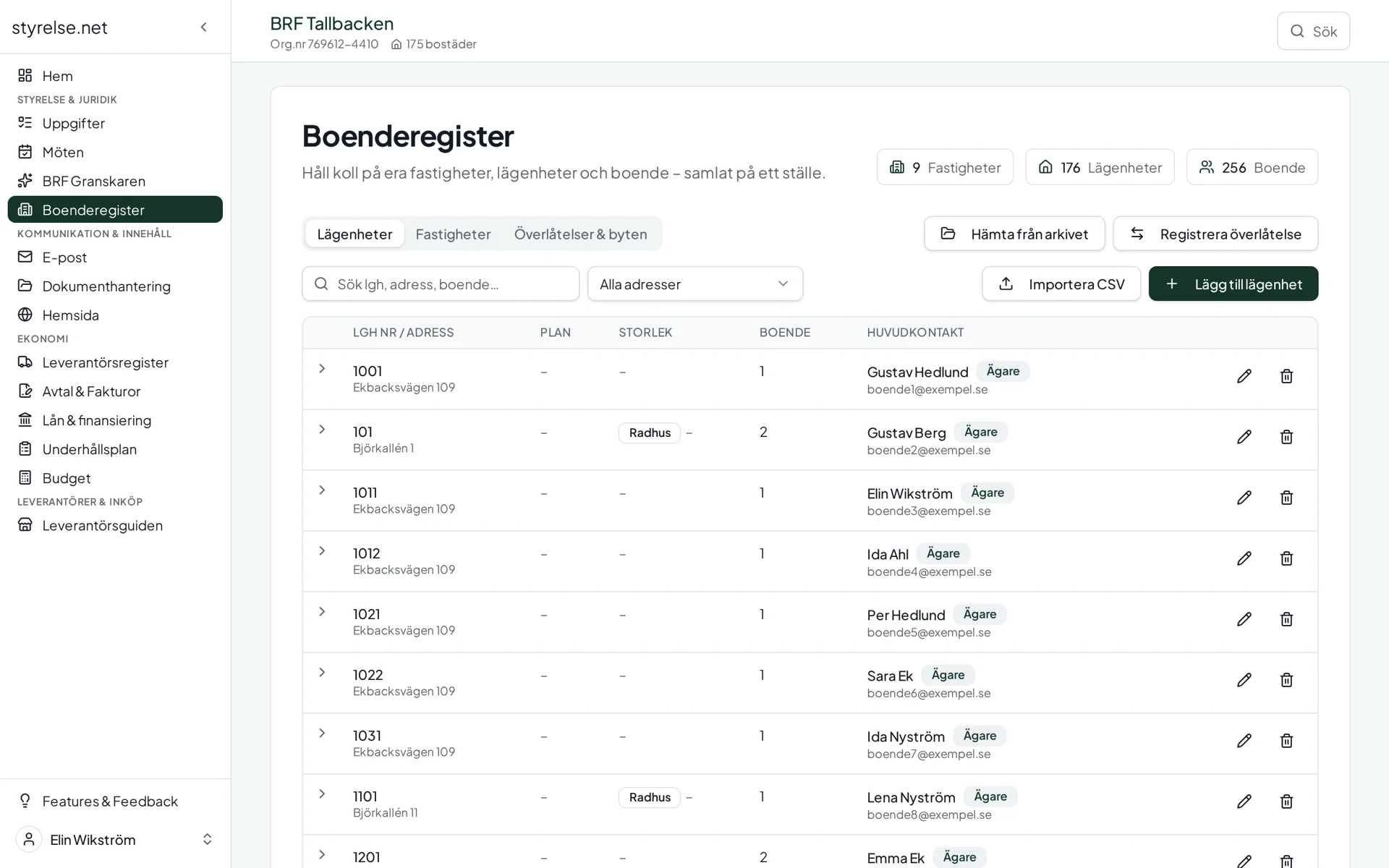Delete apartment 101 Björkallén 1

coord(1286,437)
